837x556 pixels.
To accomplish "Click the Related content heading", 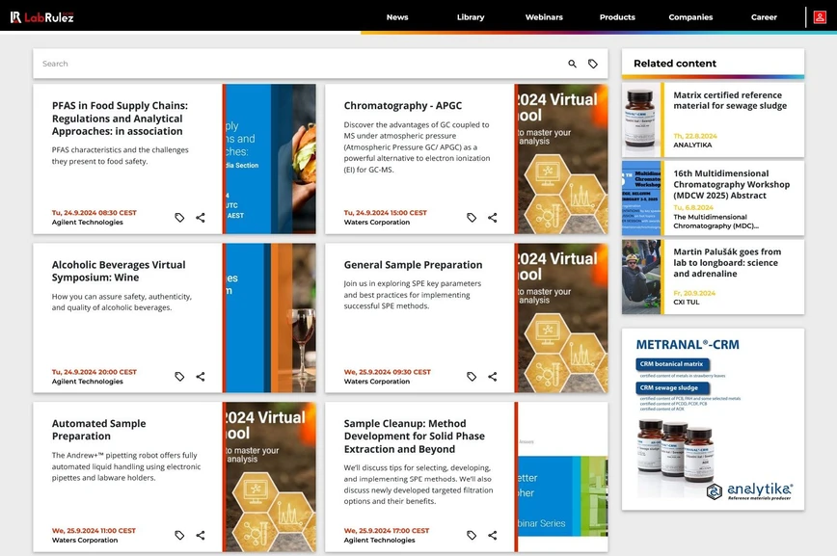I will (x=675, y=64).
